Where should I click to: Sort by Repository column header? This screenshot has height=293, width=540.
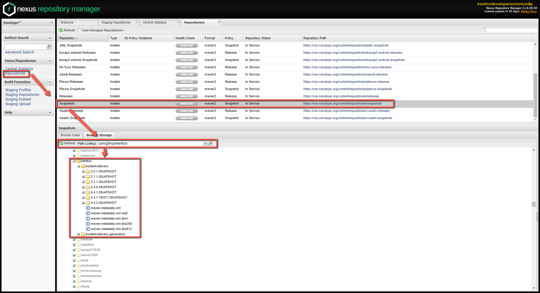(x=83, y=38)
